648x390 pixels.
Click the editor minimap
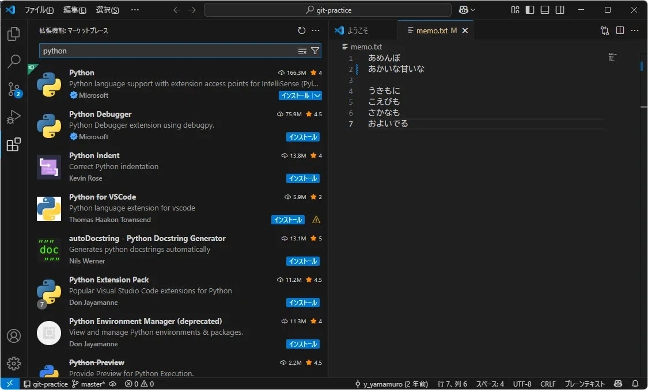pos(613,57)
